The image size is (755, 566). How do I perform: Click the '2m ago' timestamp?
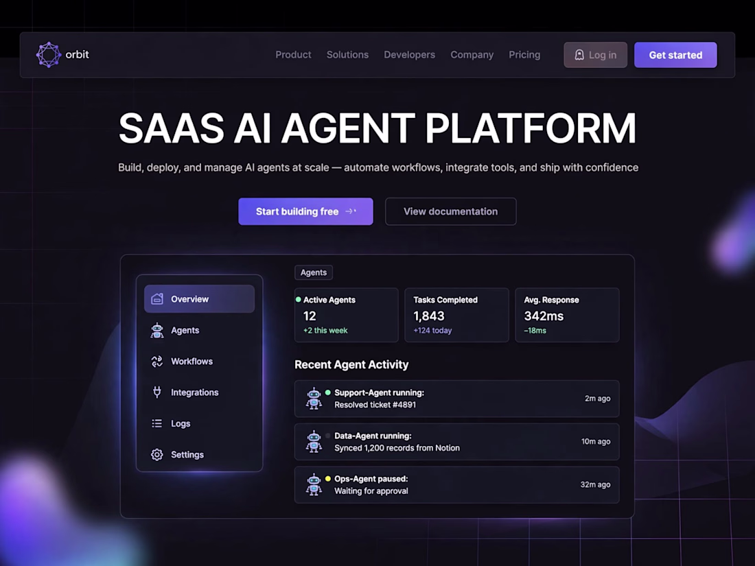click(x=598, y=399)
